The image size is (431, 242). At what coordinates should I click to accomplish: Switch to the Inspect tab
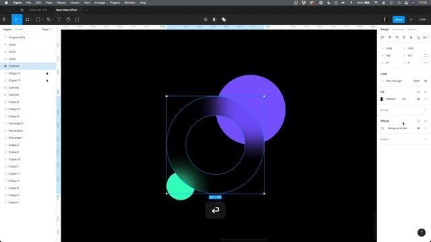pyautogui.click(x=411, y=30)
